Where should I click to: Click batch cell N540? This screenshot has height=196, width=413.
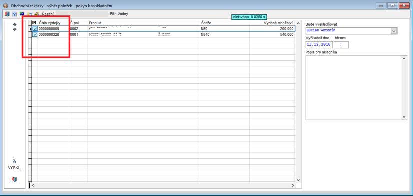tap(225, 34)
